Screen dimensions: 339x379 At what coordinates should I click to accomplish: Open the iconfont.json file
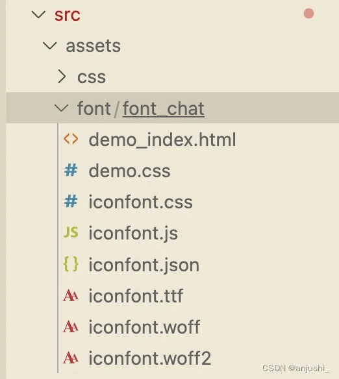(x=144, y=265)
